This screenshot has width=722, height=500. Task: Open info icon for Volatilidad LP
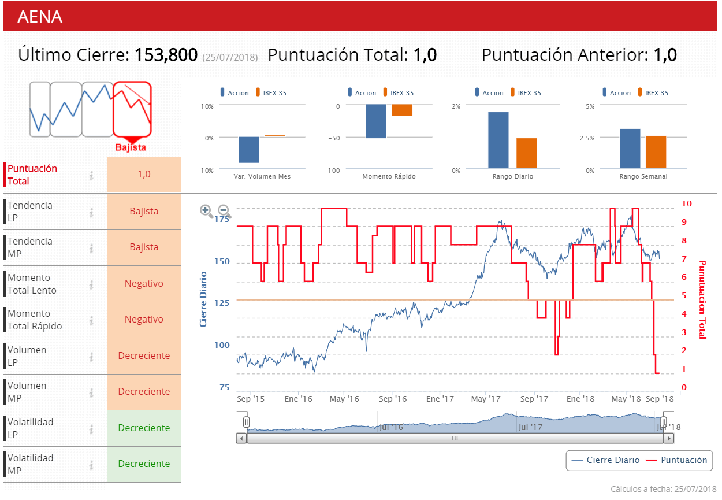point(91,429)
